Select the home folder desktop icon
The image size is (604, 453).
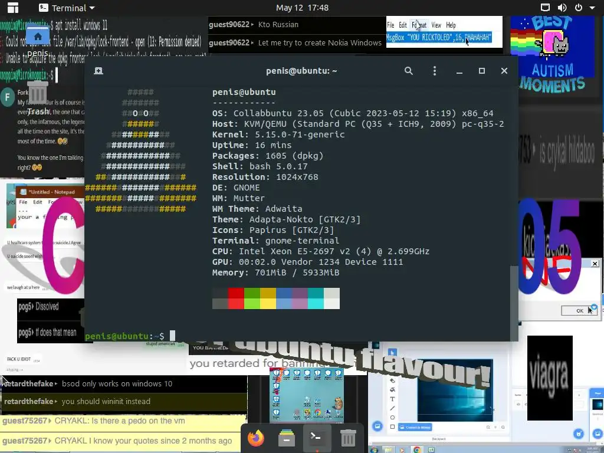pyautogui.click(x=38, y=41)
